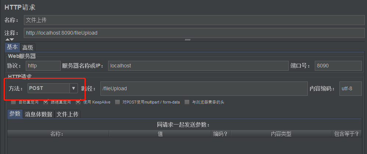
Task: Click the 内容类型 column header
Action: [x=281, y=134]
